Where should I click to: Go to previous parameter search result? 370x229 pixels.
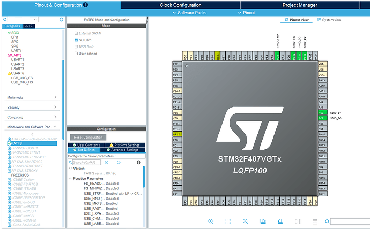pos(107,163)
